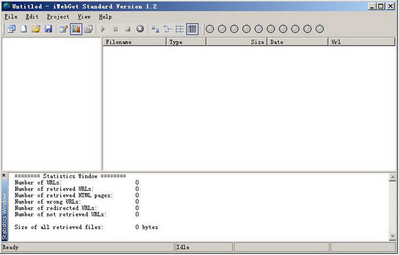399x255 pixels.
Task: Close the iWebGet window
Action: click(390, 6)
